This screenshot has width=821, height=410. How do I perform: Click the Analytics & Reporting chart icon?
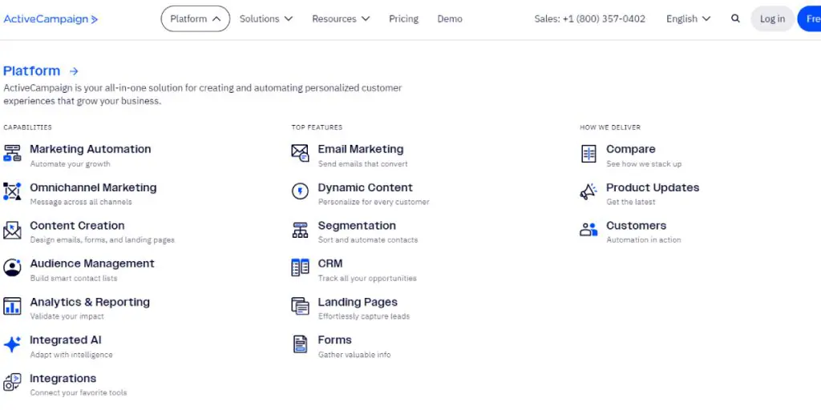click(12, 307)
